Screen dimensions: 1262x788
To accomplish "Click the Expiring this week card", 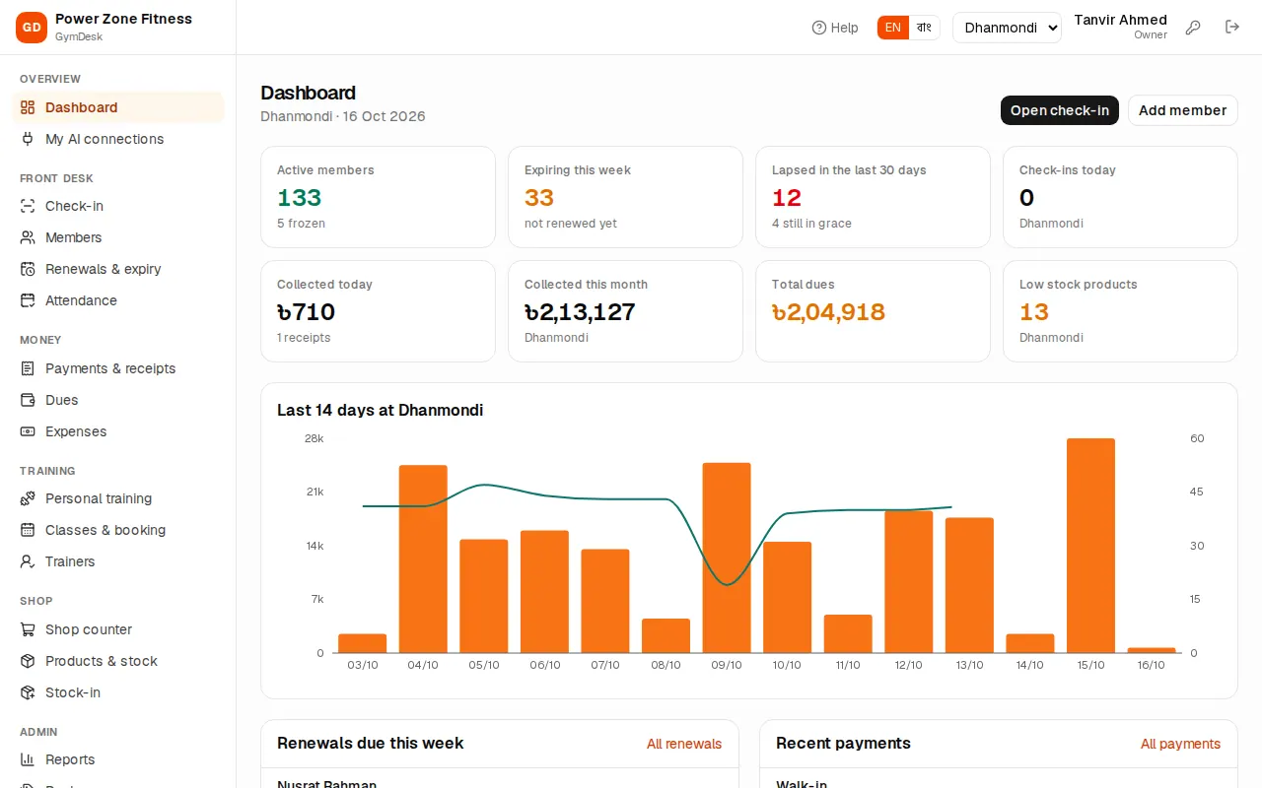I will click(625, 197).
